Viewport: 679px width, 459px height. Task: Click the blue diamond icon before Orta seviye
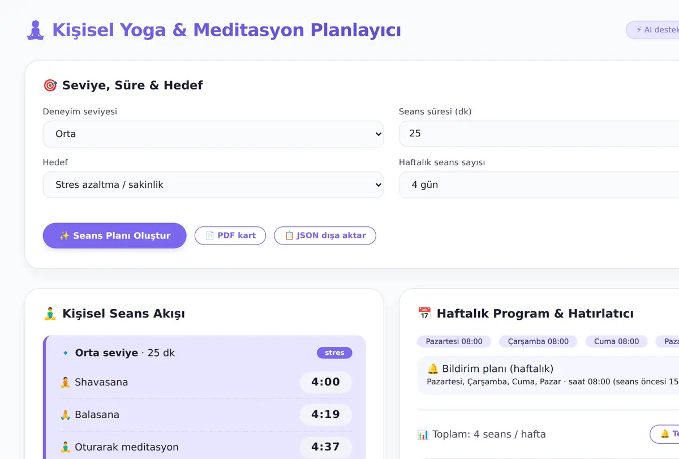(x=65, y=353)
